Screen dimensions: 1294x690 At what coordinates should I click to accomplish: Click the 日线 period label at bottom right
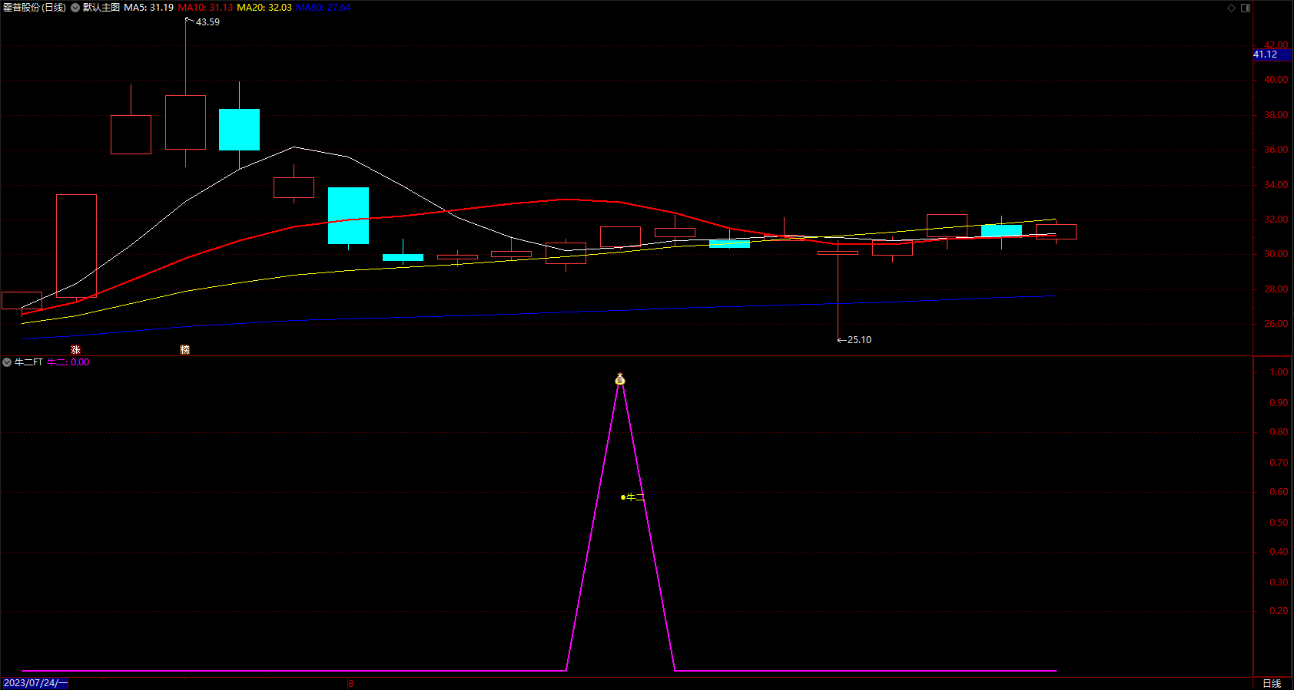tap(1272, 683)
